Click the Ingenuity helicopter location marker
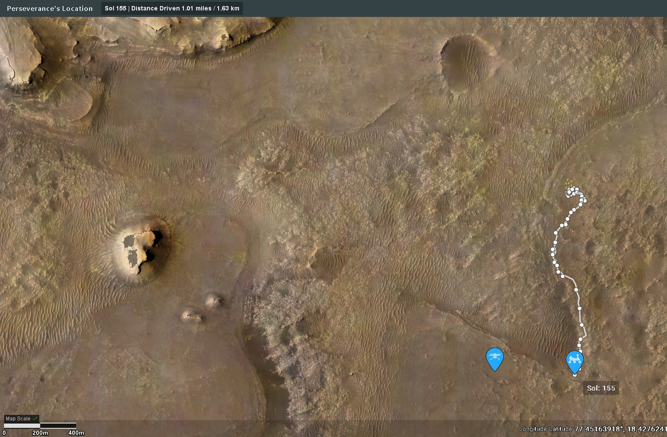The image size is (667, 437). pyautogui.click(x=494, y=358)
